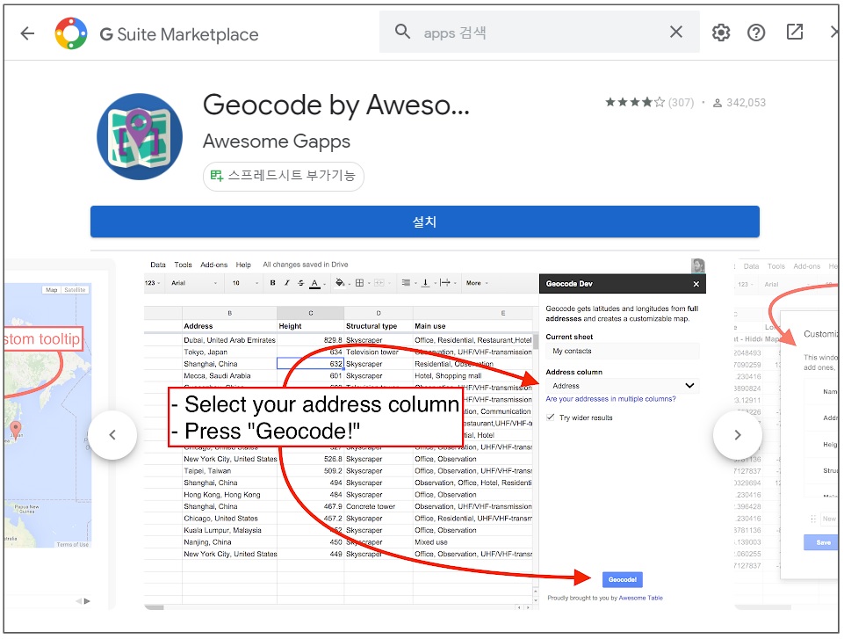The image size is (844, 639).
Task: Click the merge cells icon
Action: (379, 283)
